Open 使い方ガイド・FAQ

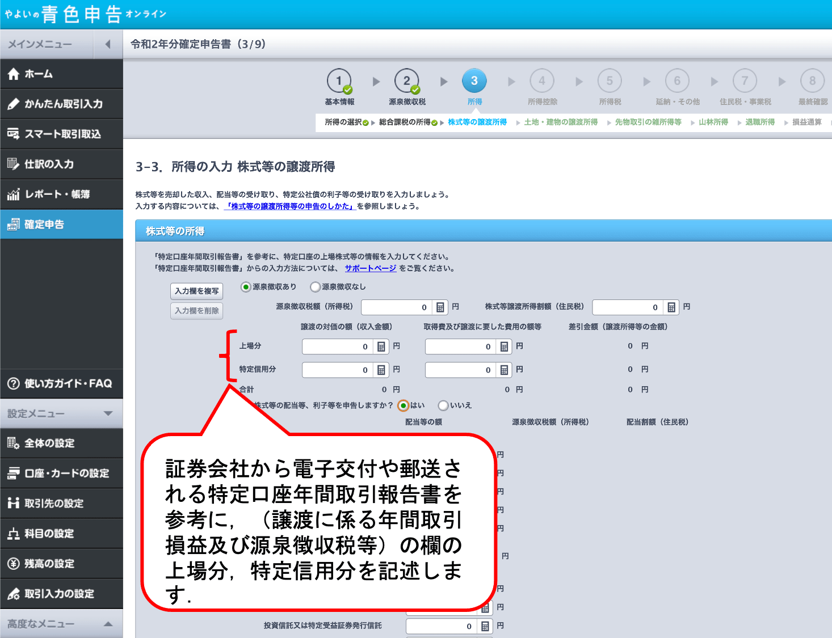point(61,383)
